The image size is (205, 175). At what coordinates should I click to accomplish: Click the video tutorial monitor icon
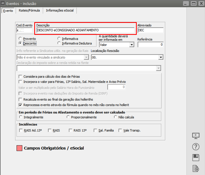[x=195, y=136]
